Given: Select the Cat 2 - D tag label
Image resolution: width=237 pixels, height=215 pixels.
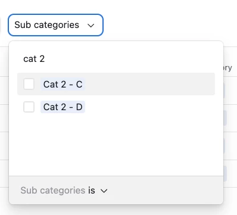Looking at the screenshot, I should pos(63,107).
